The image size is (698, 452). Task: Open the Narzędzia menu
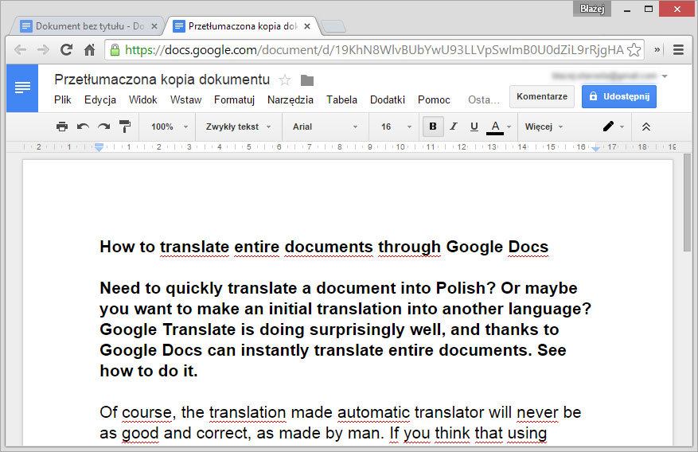(x=291, y=100)
